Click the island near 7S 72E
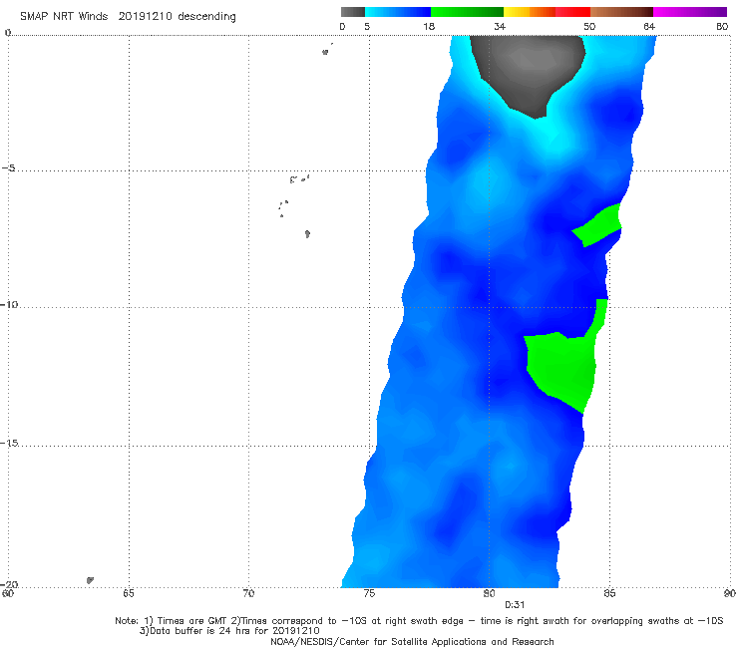The image size is (738, 648). [307, 234]
